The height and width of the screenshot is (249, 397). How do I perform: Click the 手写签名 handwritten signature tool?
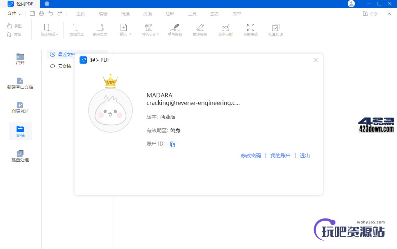pos(175,30)
